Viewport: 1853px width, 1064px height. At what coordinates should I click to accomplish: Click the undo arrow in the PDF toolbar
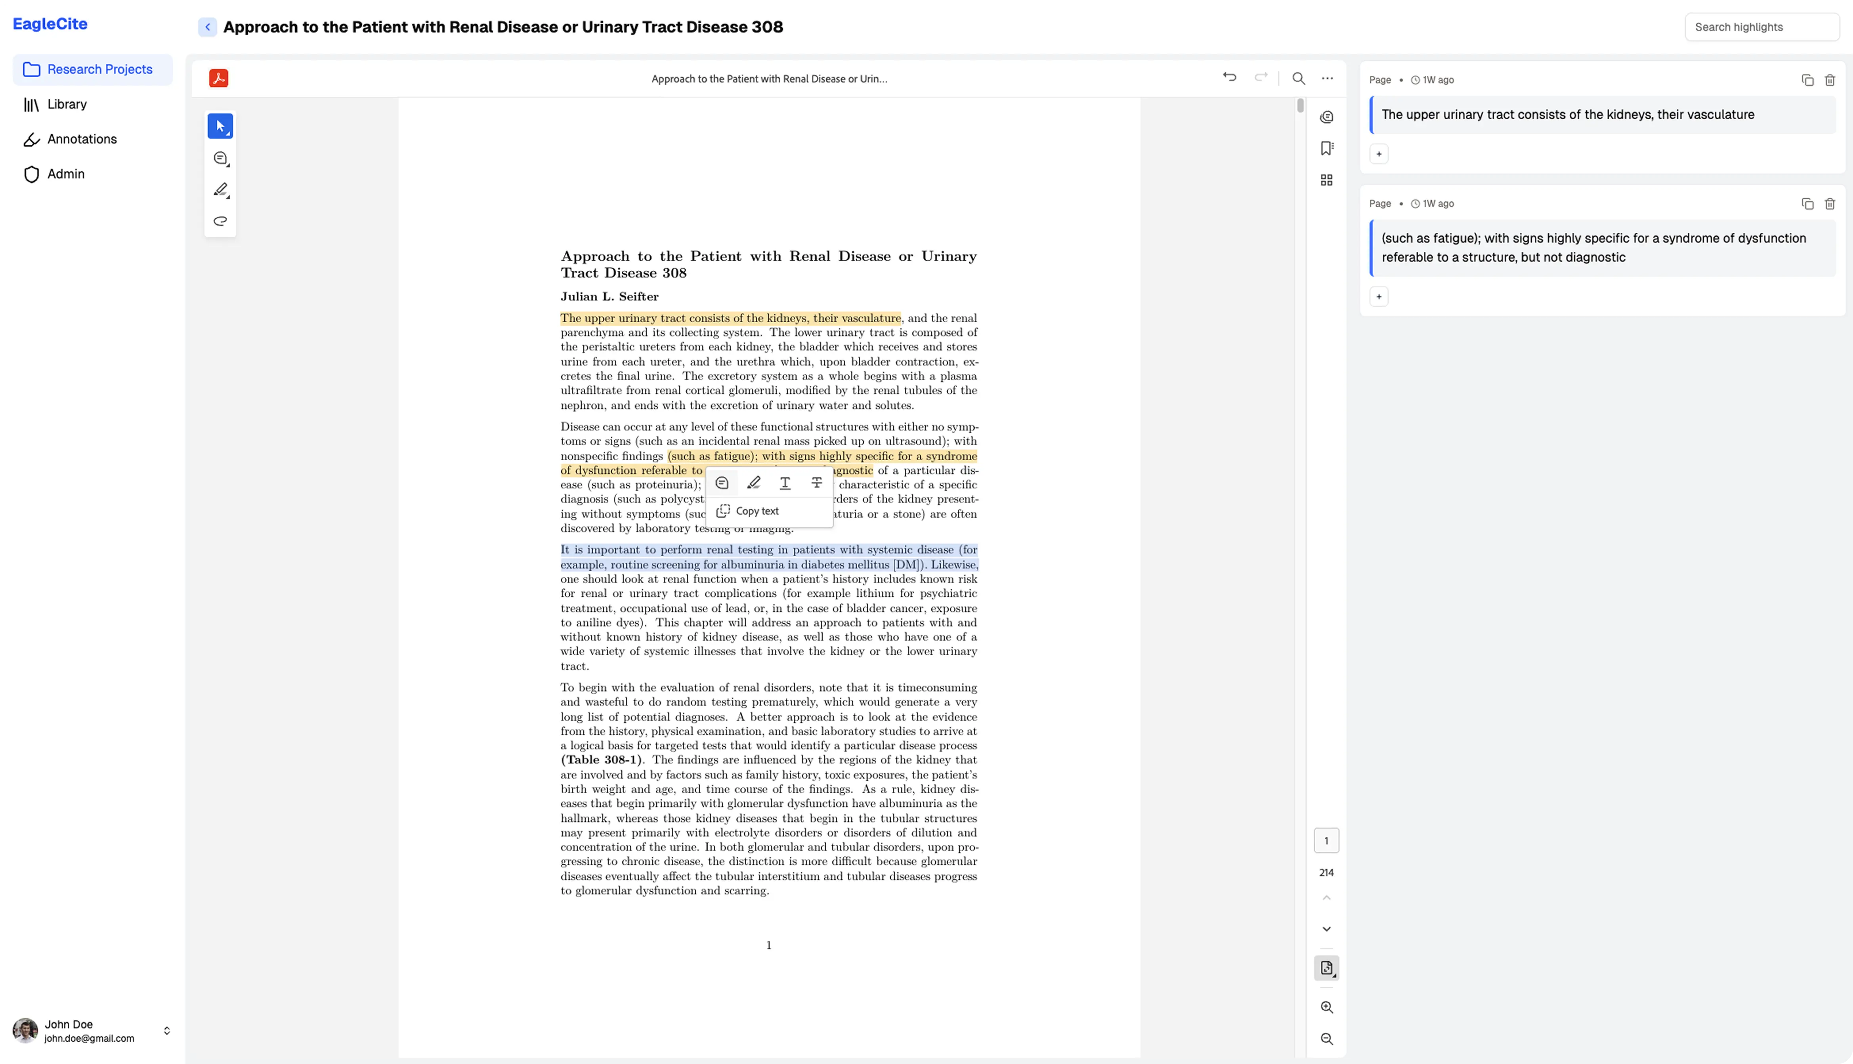pos(1229,77)
